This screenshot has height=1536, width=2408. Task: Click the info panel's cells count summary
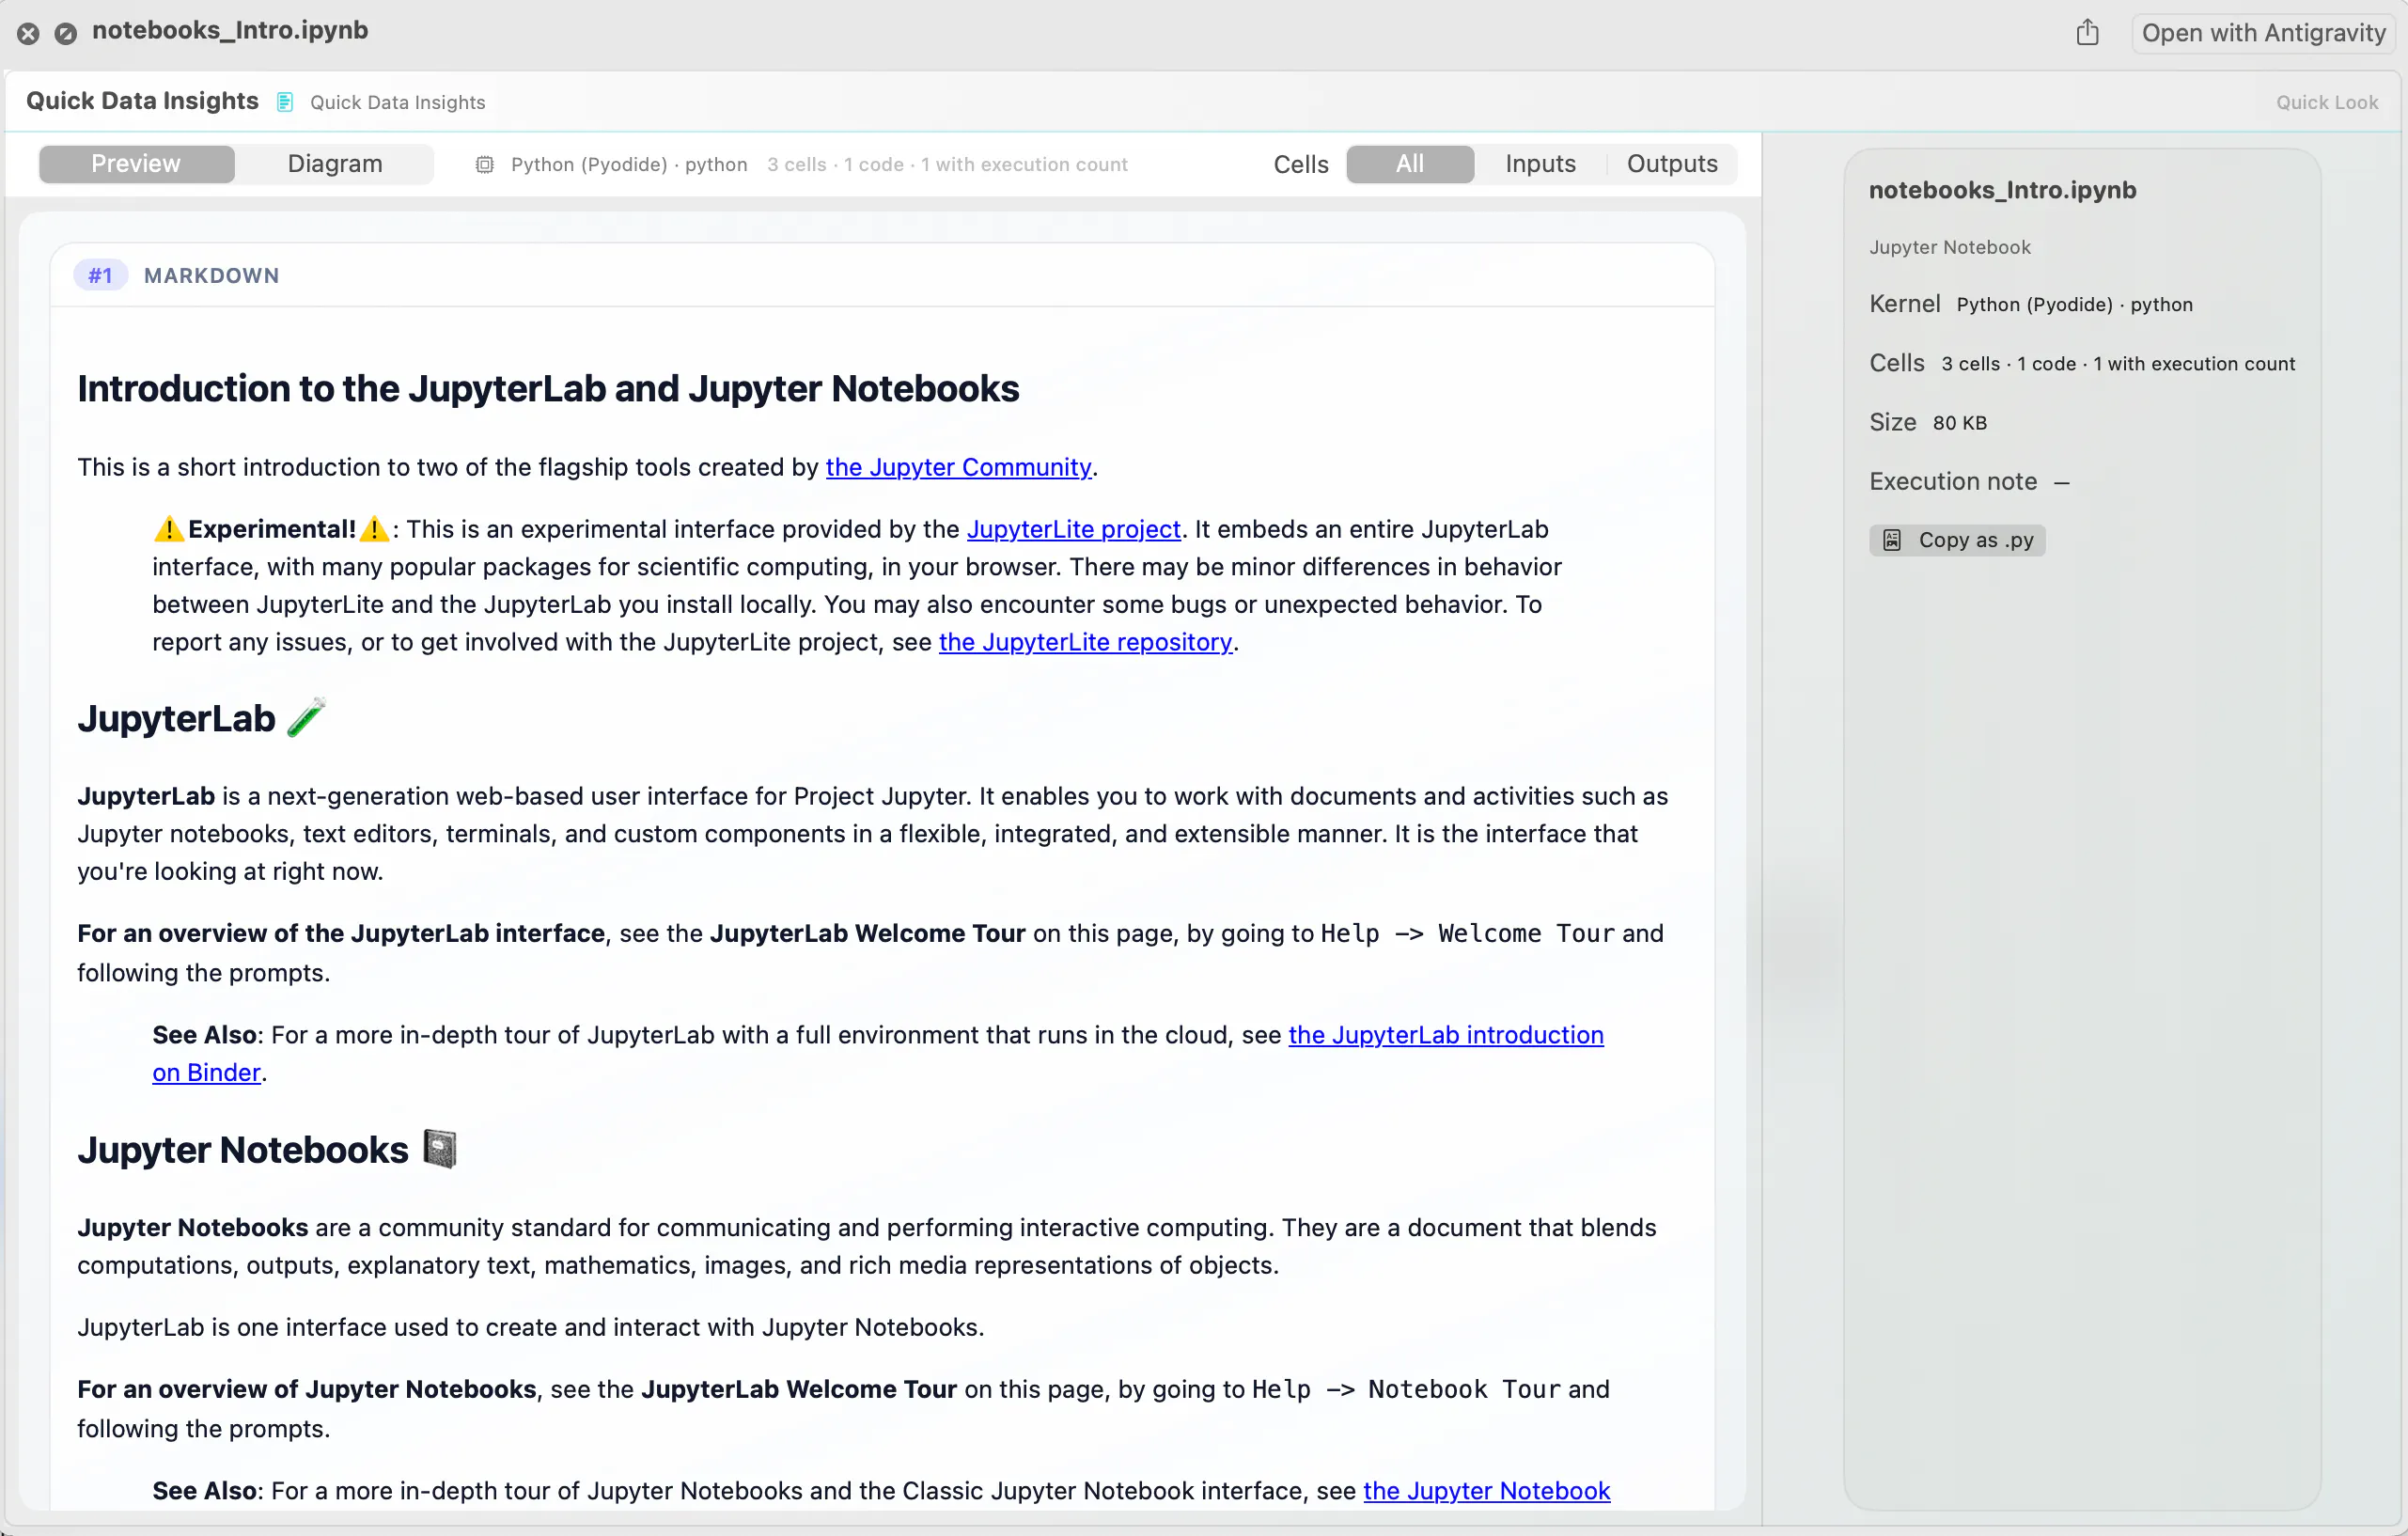[2118, 363]
